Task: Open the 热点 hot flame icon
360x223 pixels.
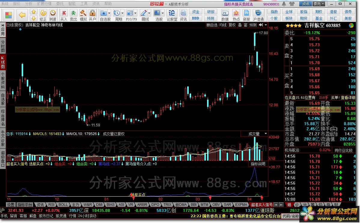Action: click(x=236, y=13)
